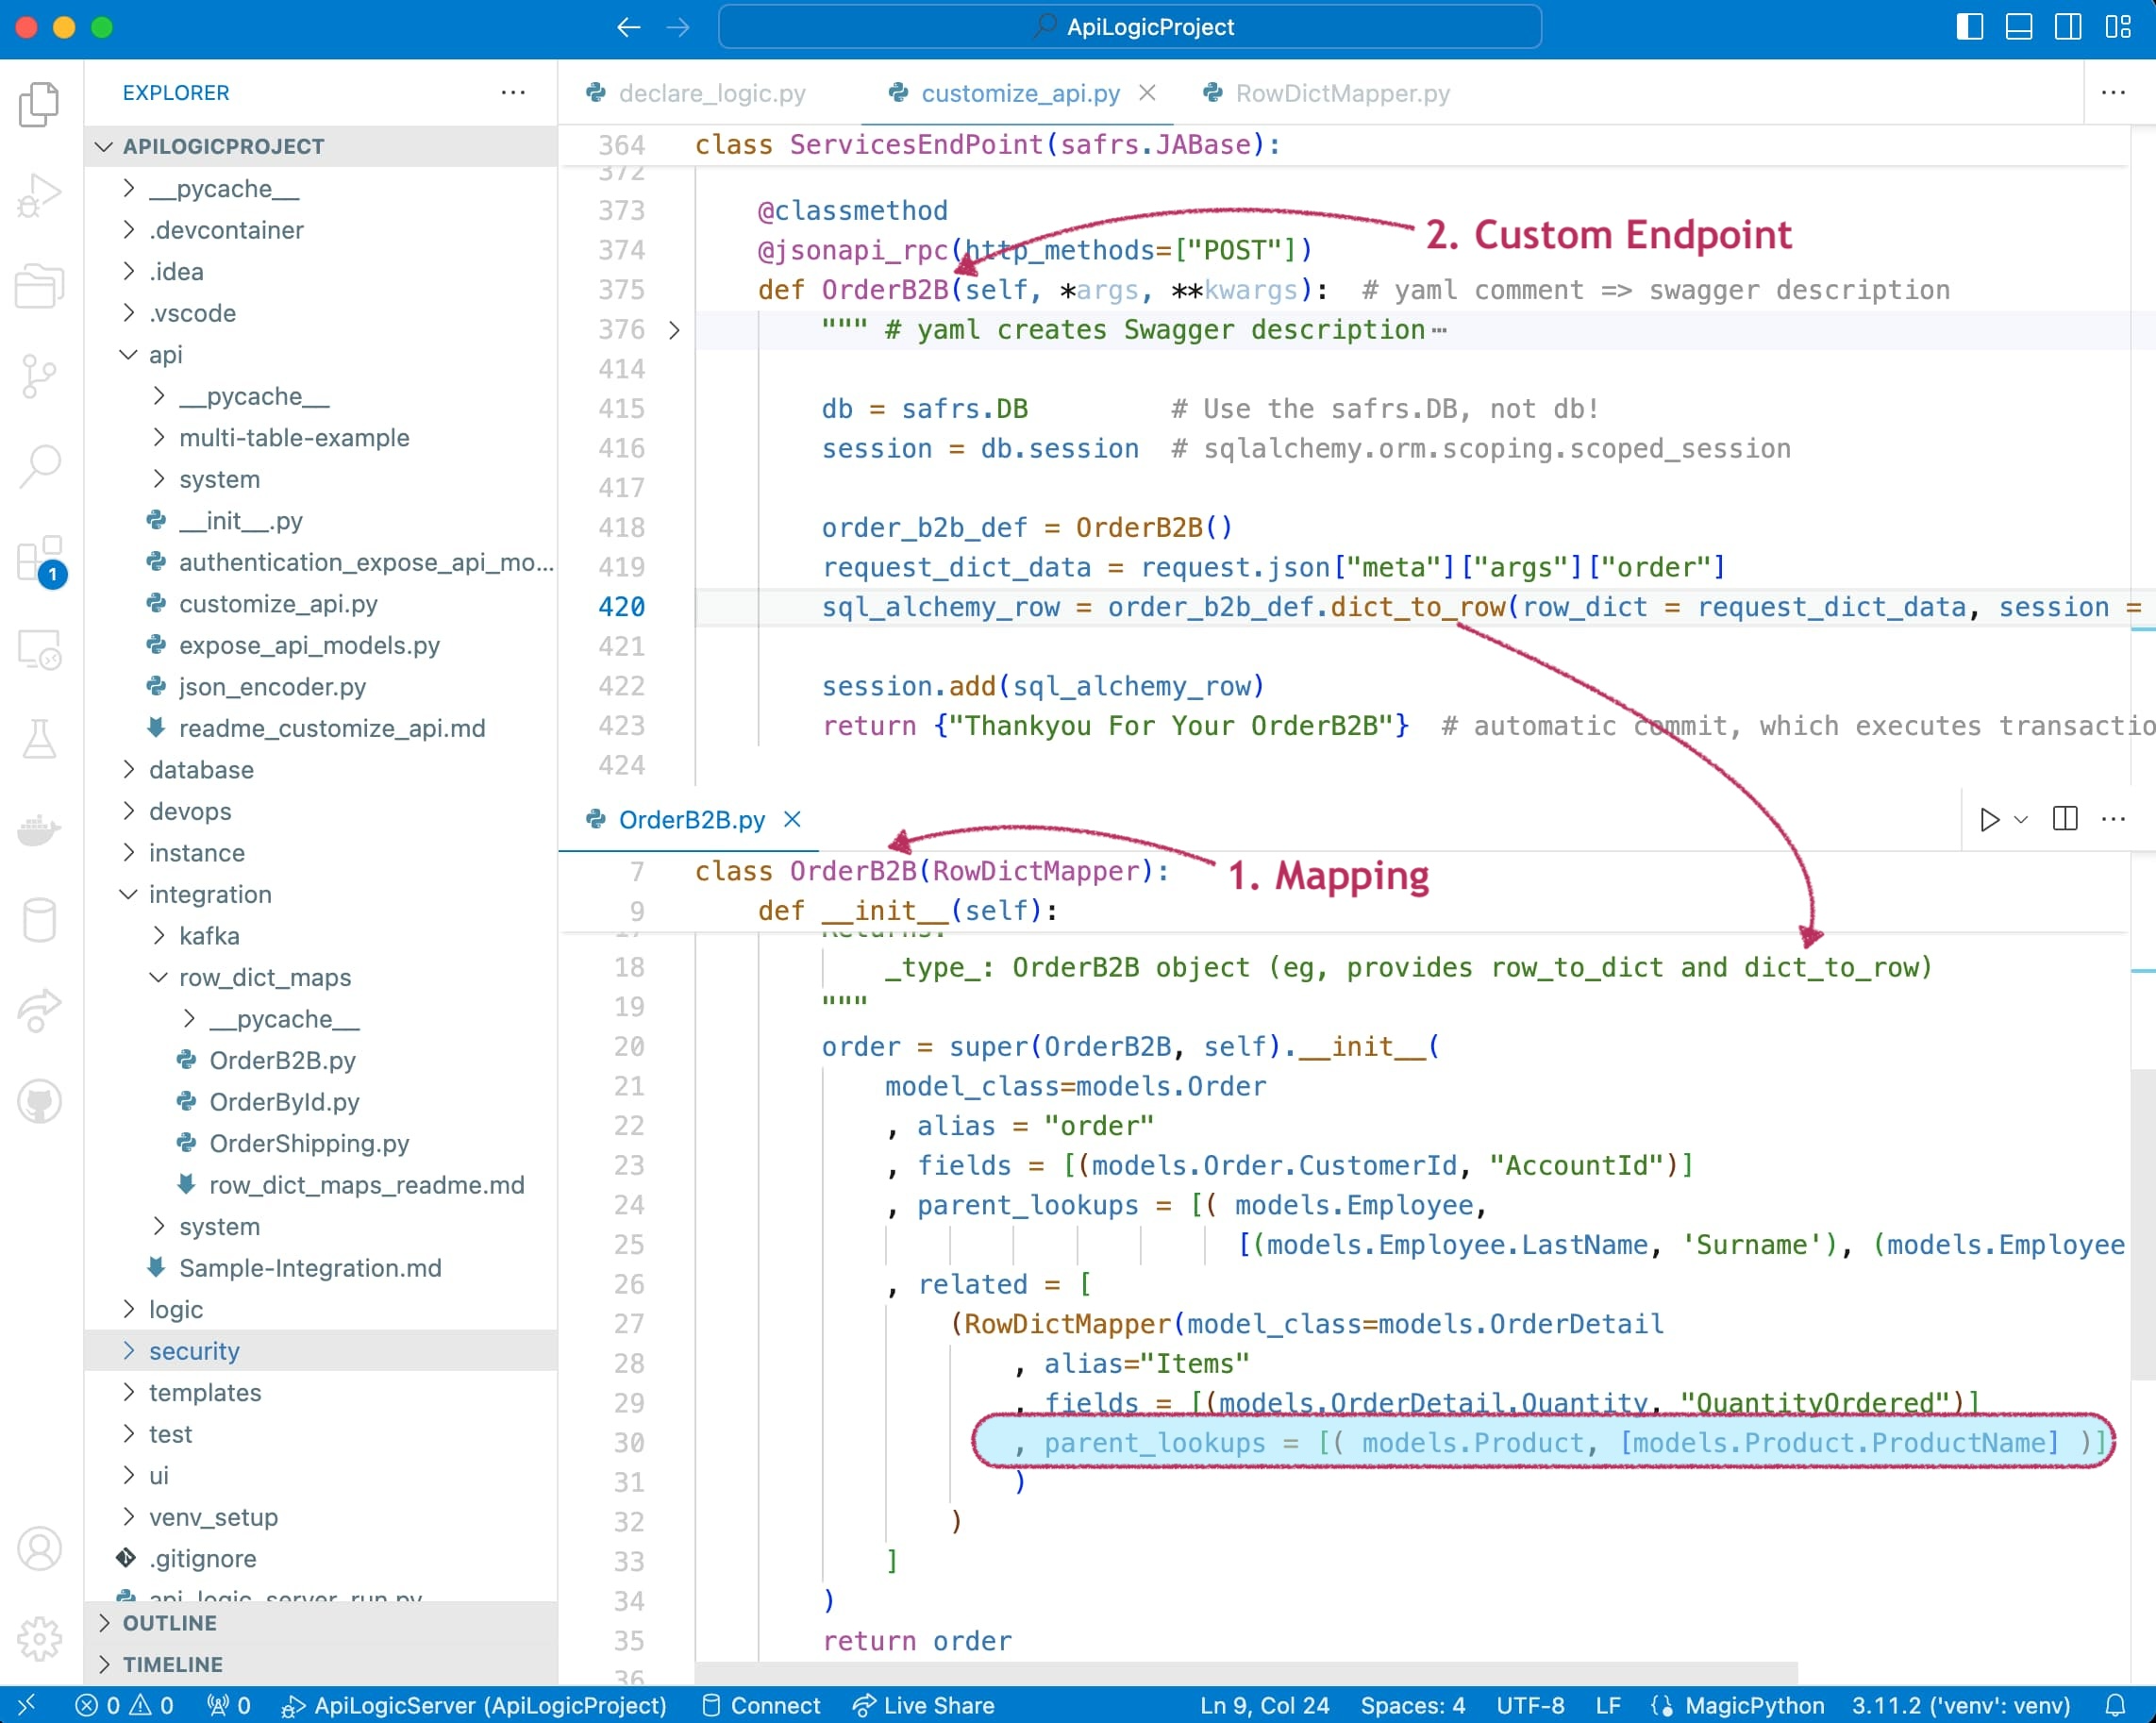2156x1723 pixels.
Task: Open the Docker view
Action: tap(39, 829)
